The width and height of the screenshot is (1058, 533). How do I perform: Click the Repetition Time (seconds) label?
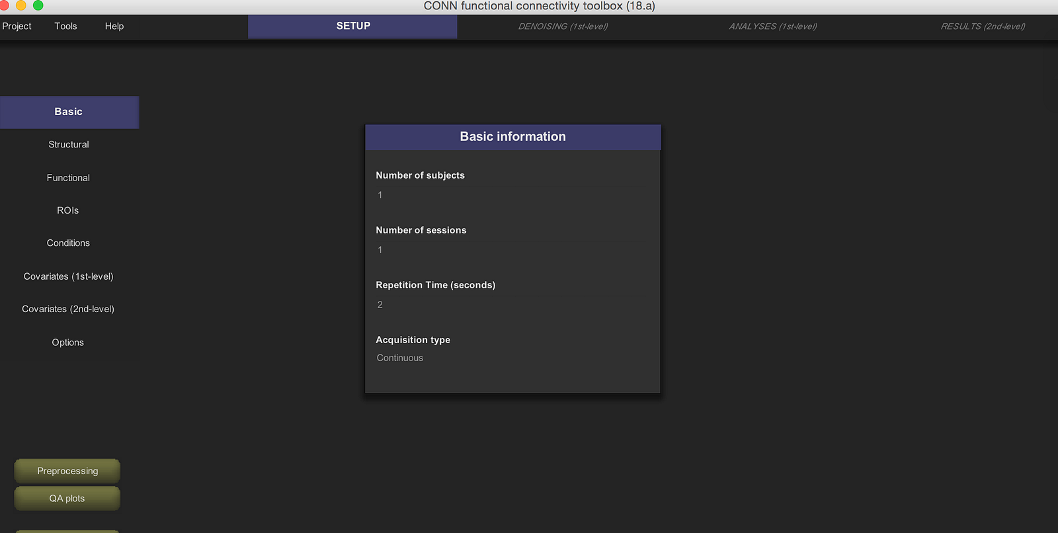[x=436, y=285]
